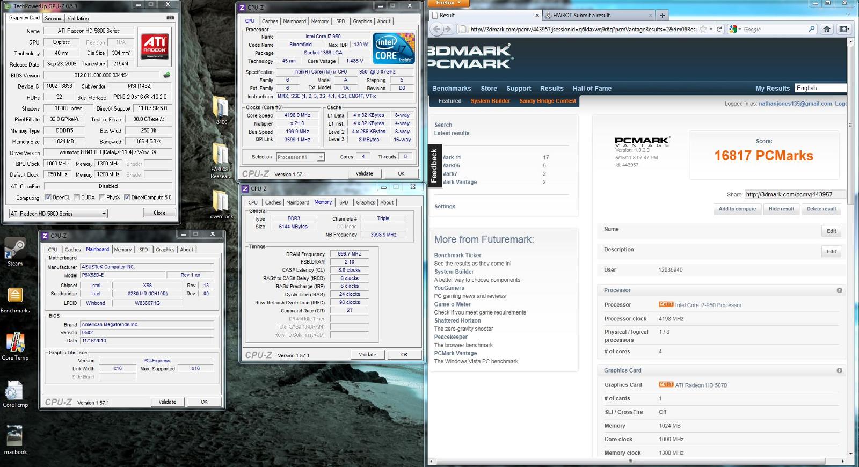The image size is (859, 467).
Task: Open the Feedback side tab
Action: tap(434, 165)
